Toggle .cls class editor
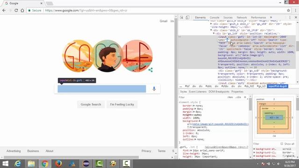299x168 pixels. coord(238,97)
